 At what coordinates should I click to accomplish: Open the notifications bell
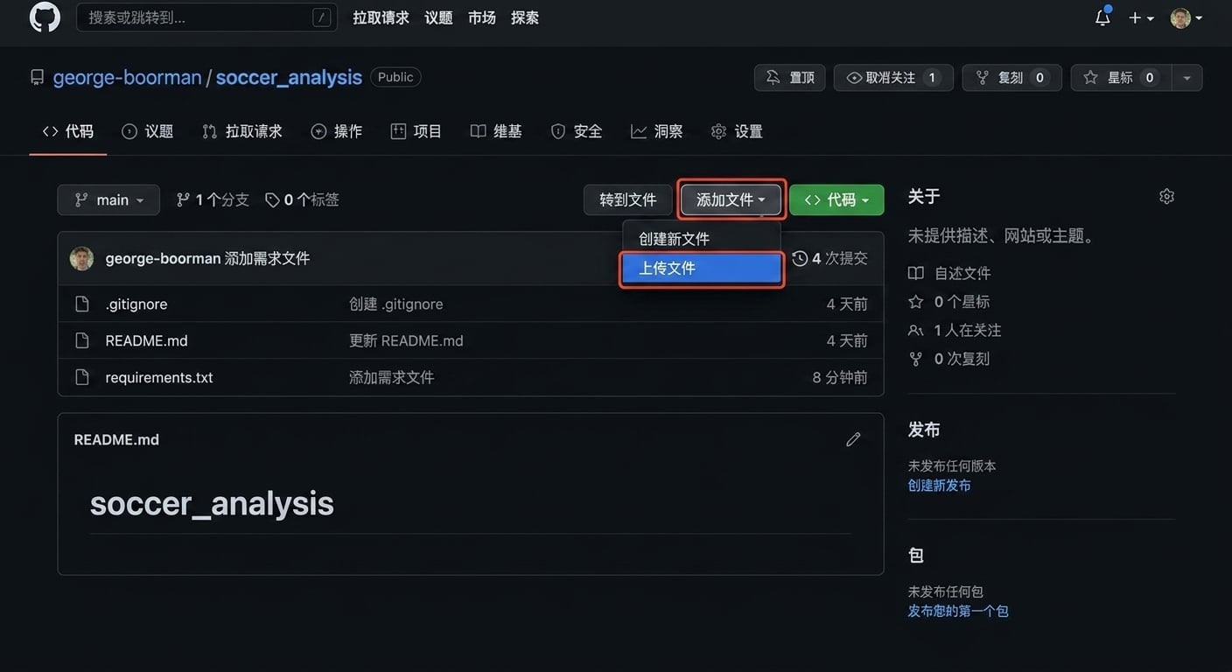click(x=1102, y=17)
